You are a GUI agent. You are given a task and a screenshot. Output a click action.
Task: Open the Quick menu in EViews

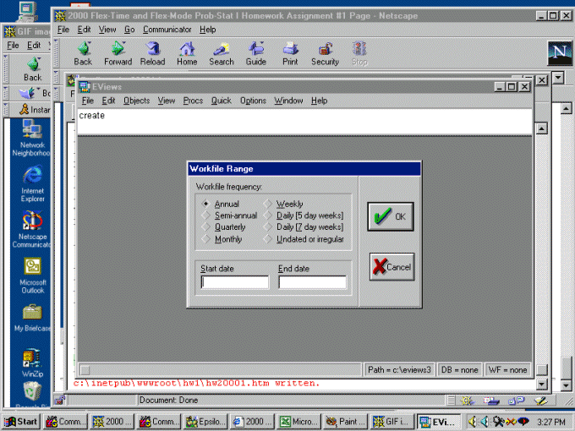pos(221,101)
